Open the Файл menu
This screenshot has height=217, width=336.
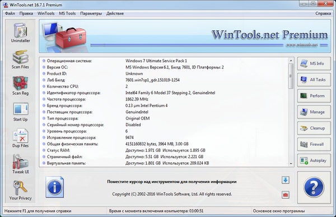click(x=10, y=13)
